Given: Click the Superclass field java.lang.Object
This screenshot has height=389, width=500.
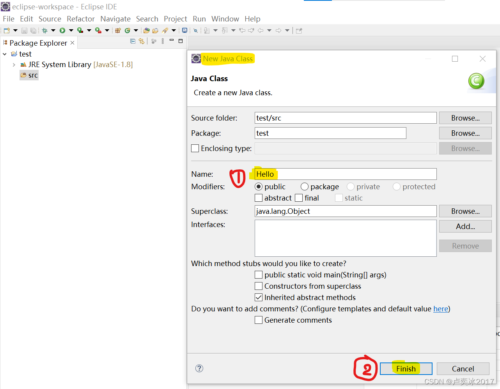Looking at the screenshot, I should pos(346,211).
